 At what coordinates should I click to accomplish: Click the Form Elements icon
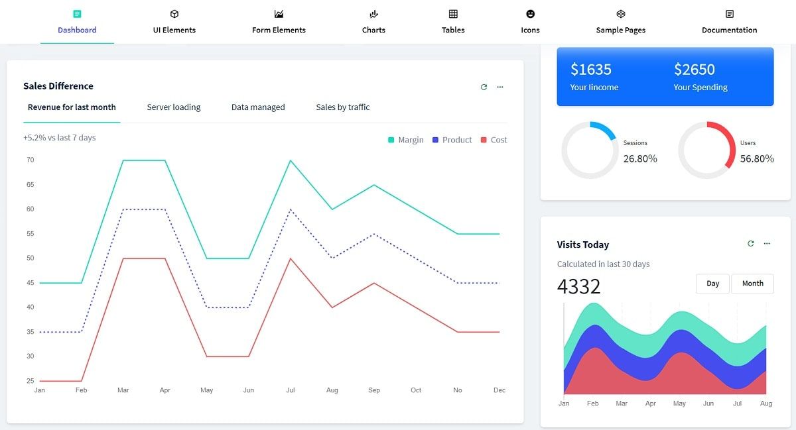[279, 14]
